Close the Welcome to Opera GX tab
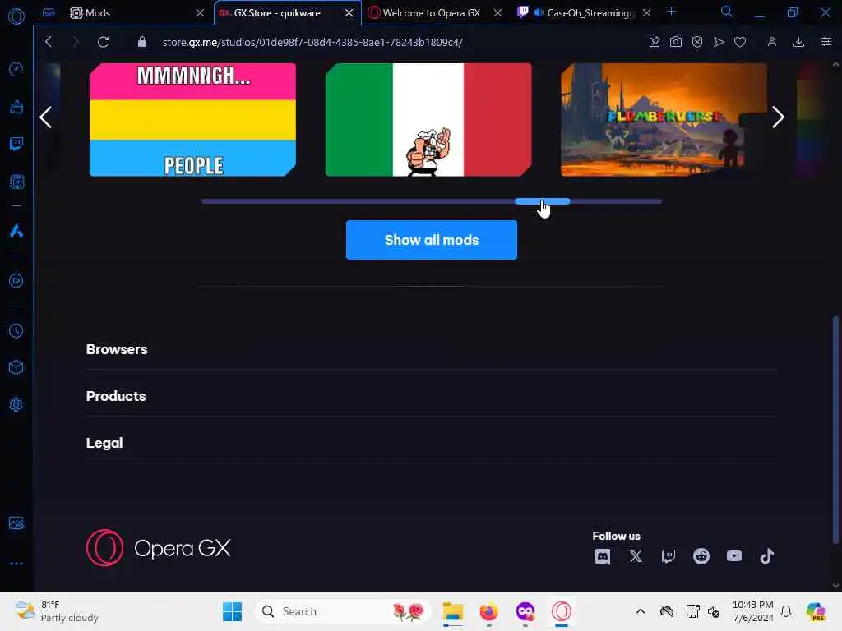 (x=497, y=13)
